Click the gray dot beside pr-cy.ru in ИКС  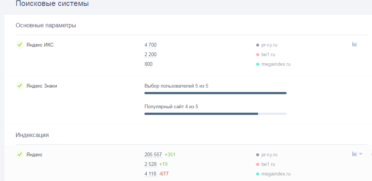point(257,45)
